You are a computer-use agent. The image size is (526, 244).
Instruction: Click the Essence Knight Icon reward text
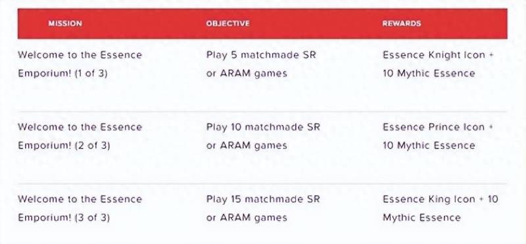(434, 55)
